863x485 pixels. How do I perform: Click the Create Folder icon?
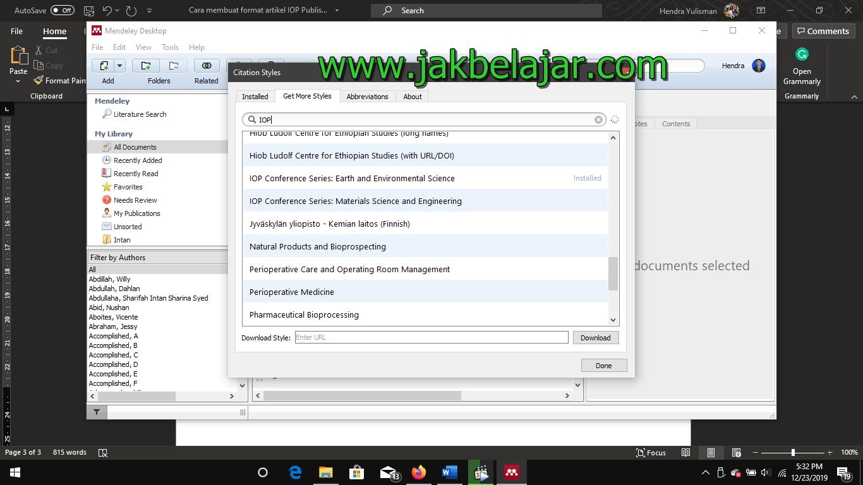(x=146, y=66)
